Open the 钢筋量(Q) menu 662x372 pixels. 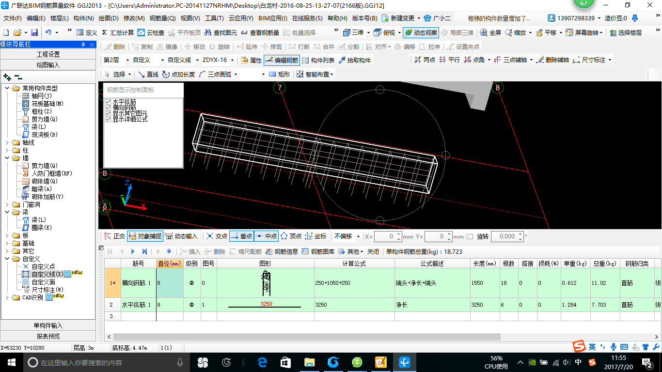(162, 18)
